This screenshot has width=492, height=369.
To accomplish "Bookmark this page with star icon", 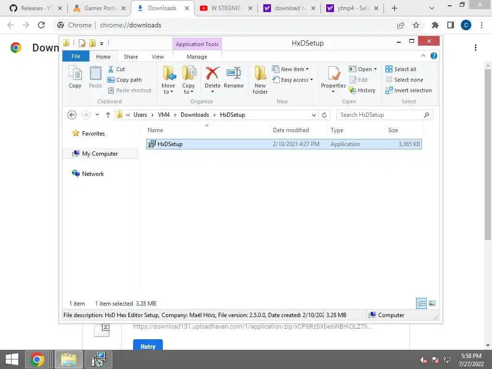I will (416, 25).
